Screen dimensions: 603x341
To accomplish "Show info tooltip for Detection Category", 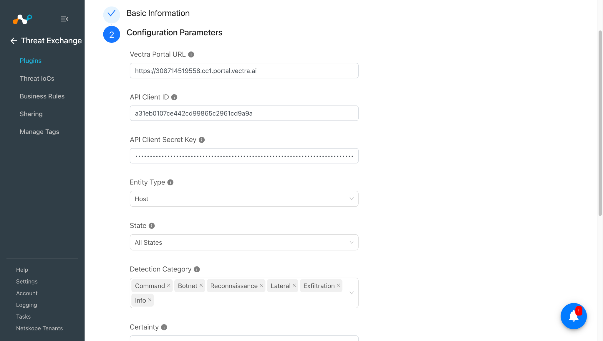I will click(x=197, y=269).
